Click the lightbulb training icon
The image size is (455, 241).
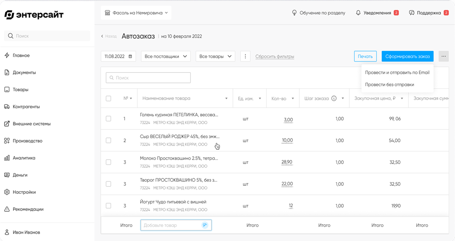click(x=294, y=13)
